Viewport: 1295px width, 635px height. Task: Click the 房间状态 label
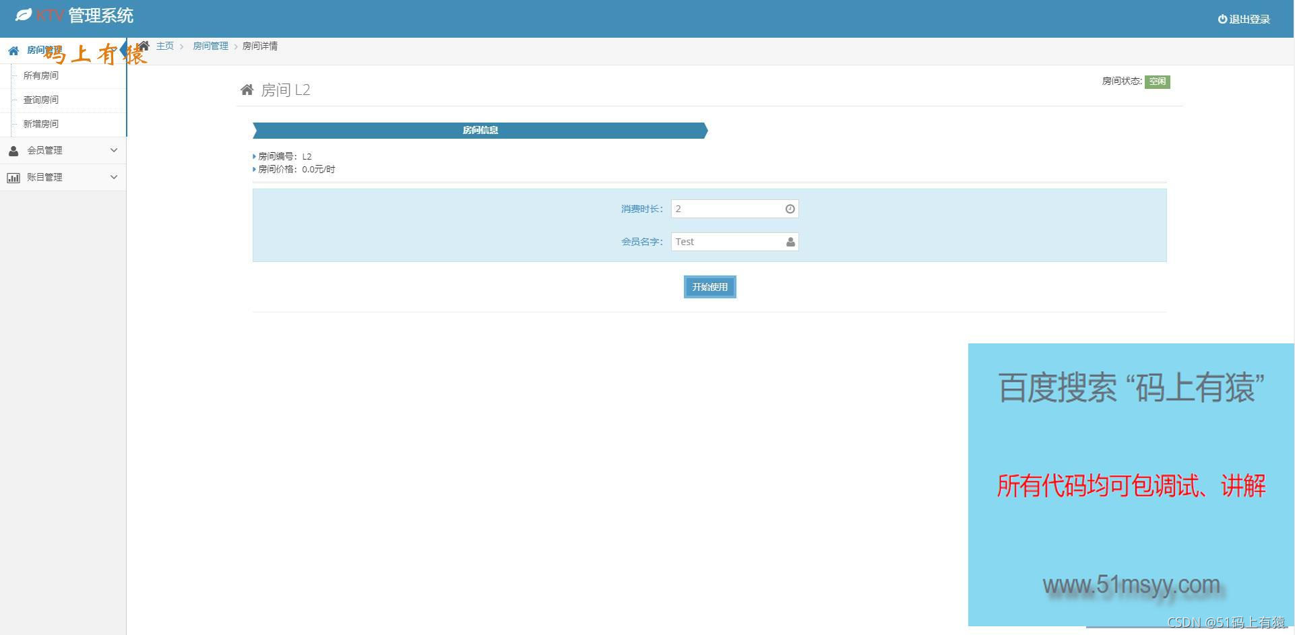point(1122,81)
